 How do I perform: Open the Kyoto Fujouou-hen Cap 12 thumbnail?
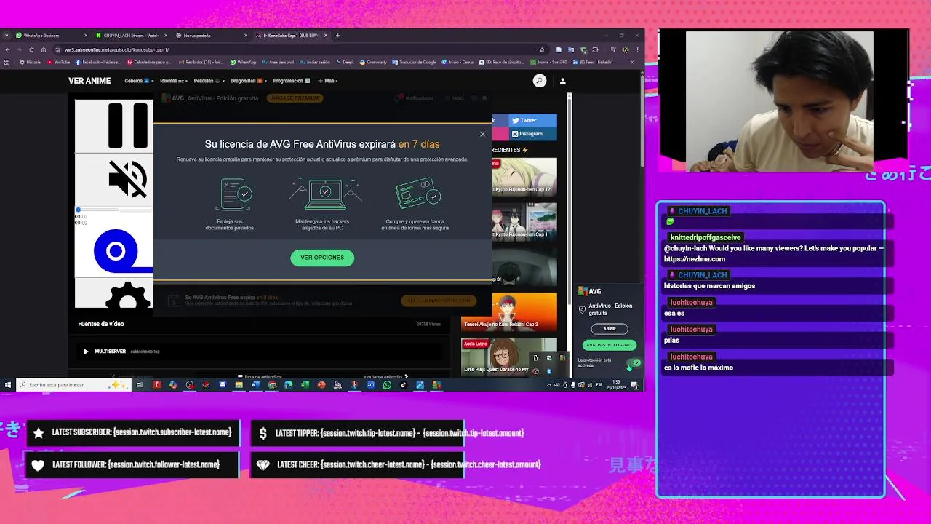pos(524,176)
